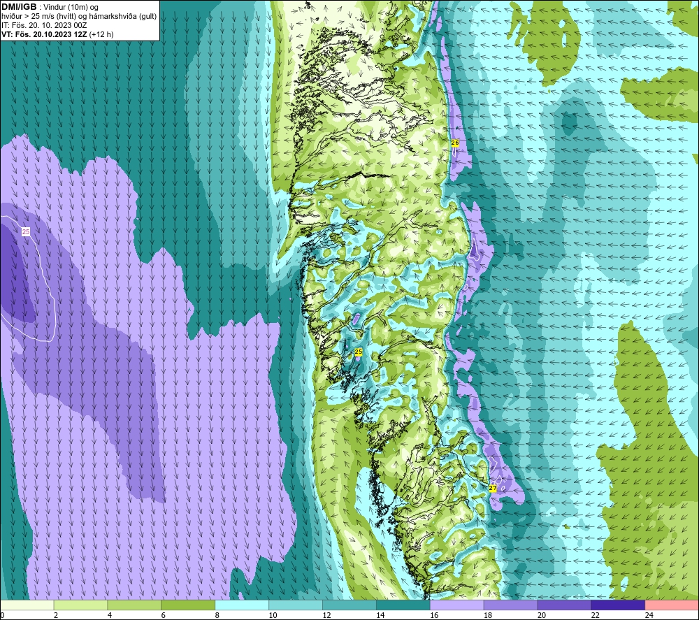Image resolution: width=699 pixels, height=620 pixels.
Task: Click the legend scale value "2"
Action: click(56, 616)
